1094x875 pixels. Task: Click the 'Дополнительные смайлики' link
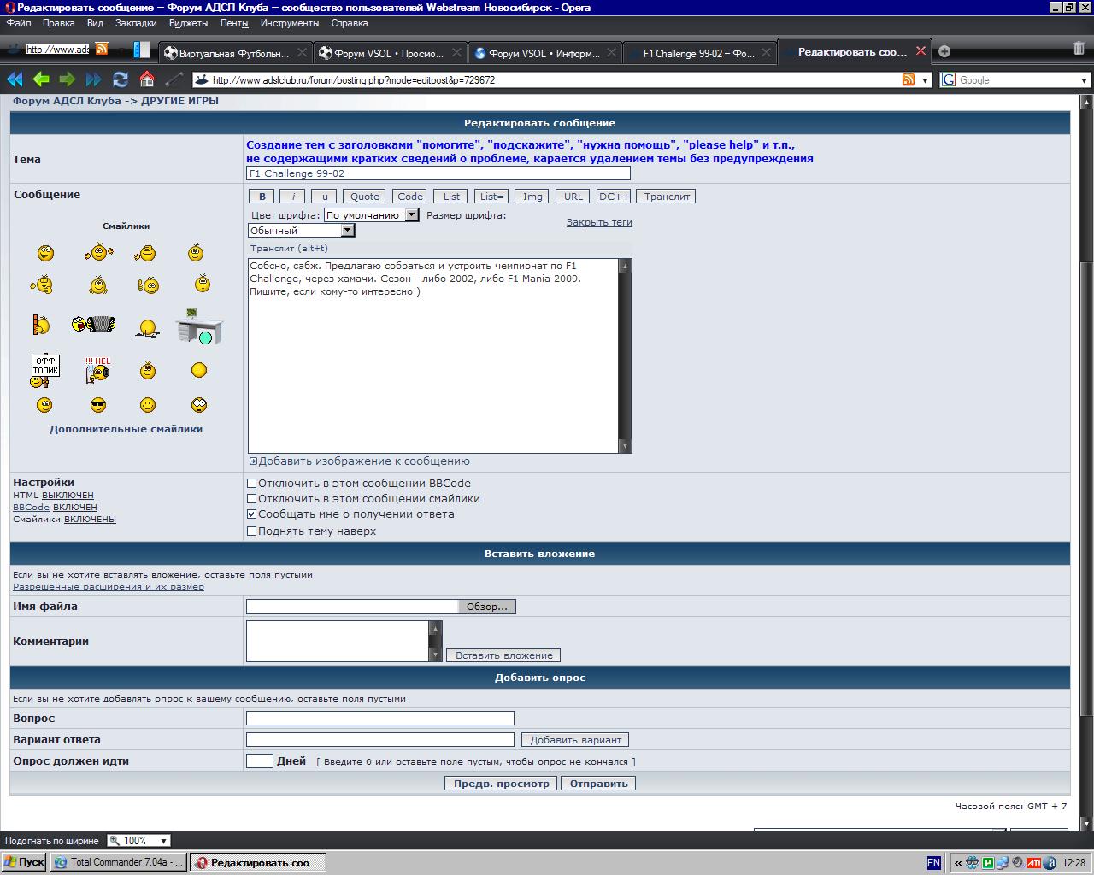click(x=126, y=429)
